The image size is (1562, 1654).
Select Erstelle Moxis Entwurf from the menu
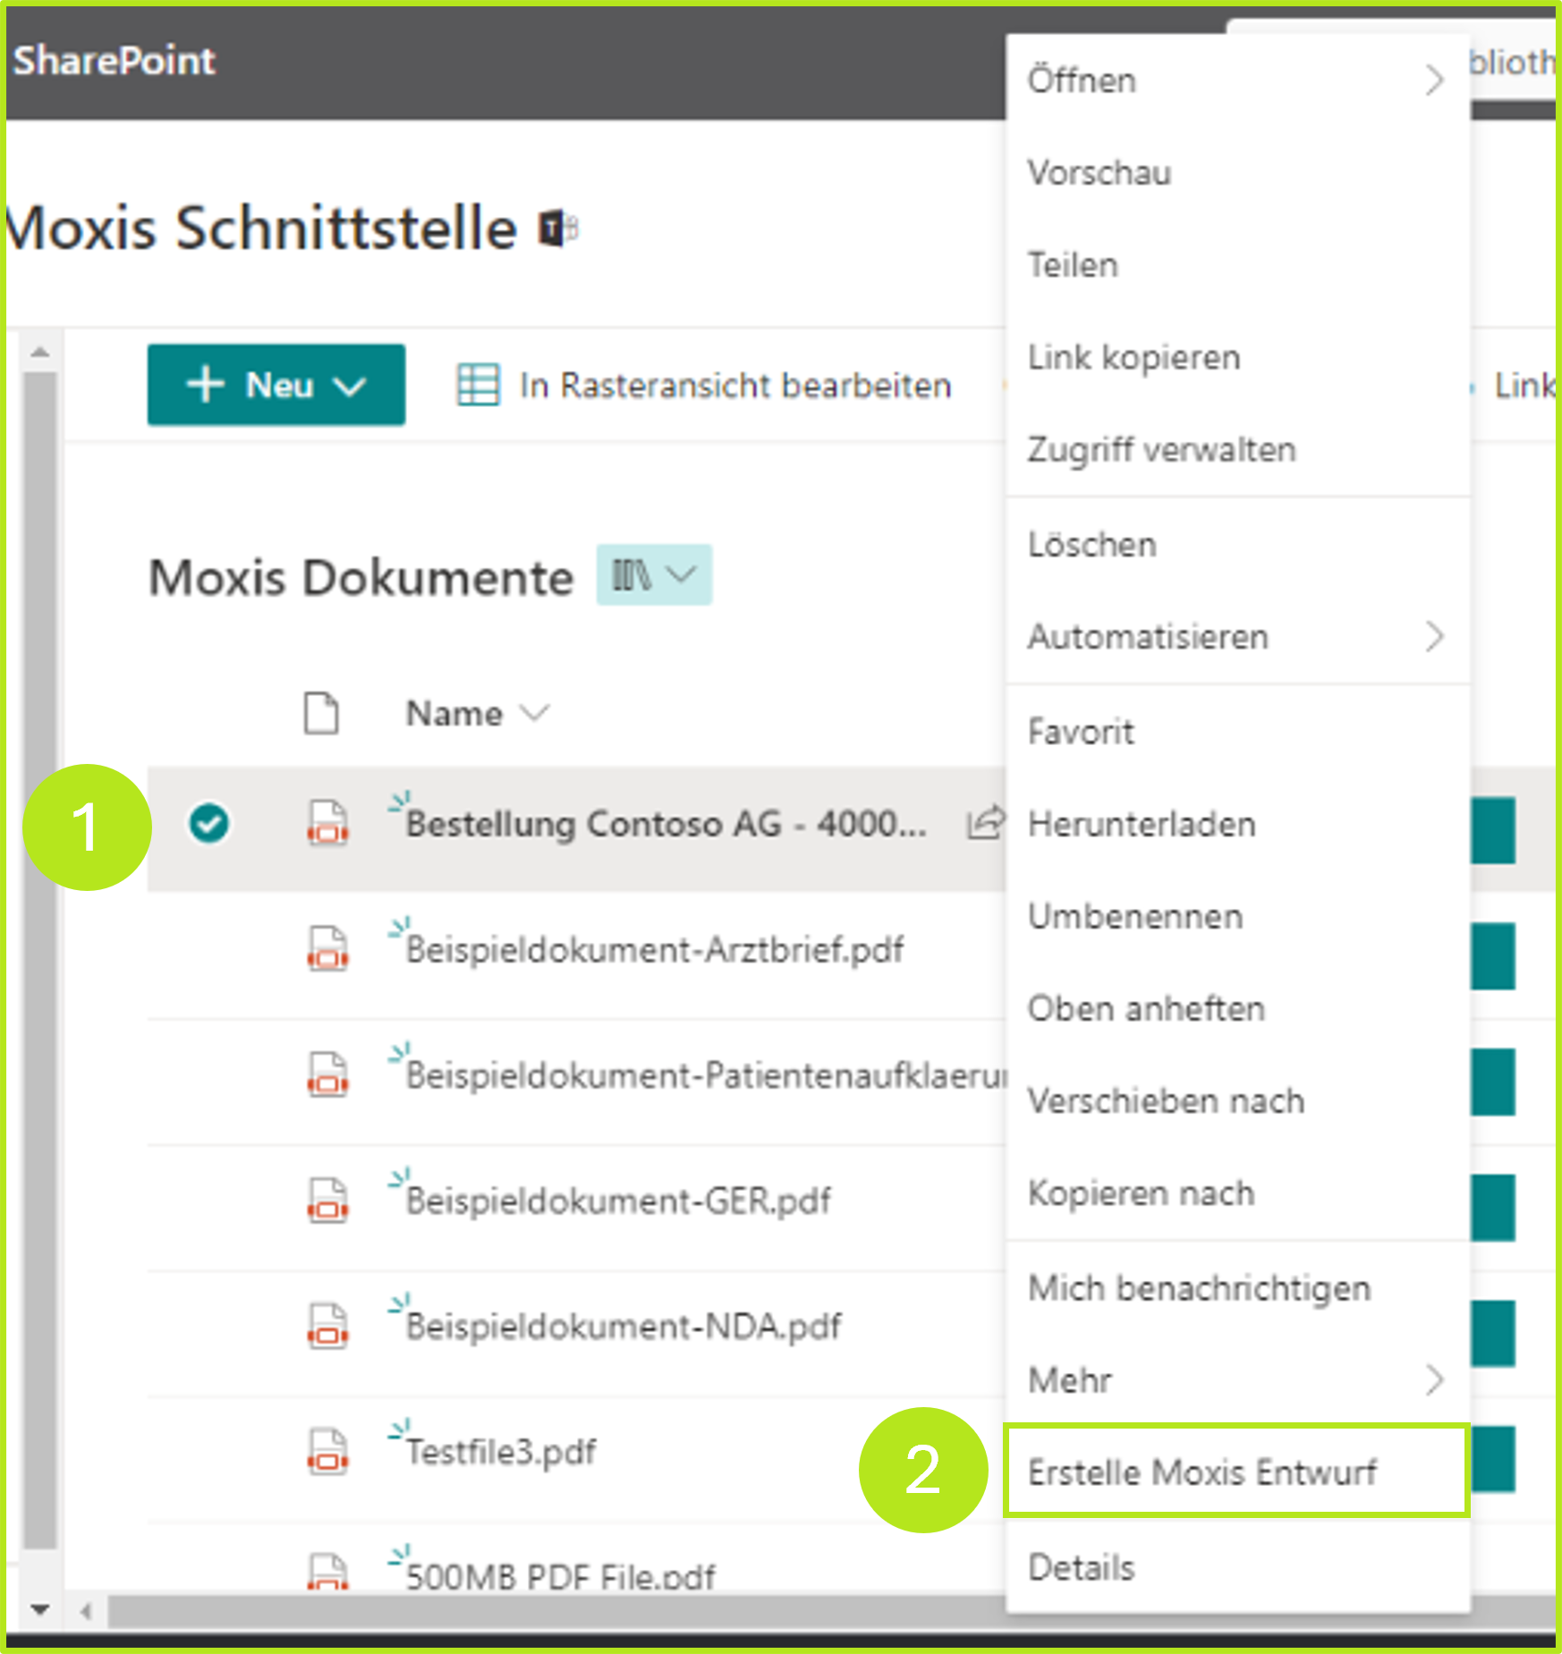pyautogui.click(x=1203, y=1472)
